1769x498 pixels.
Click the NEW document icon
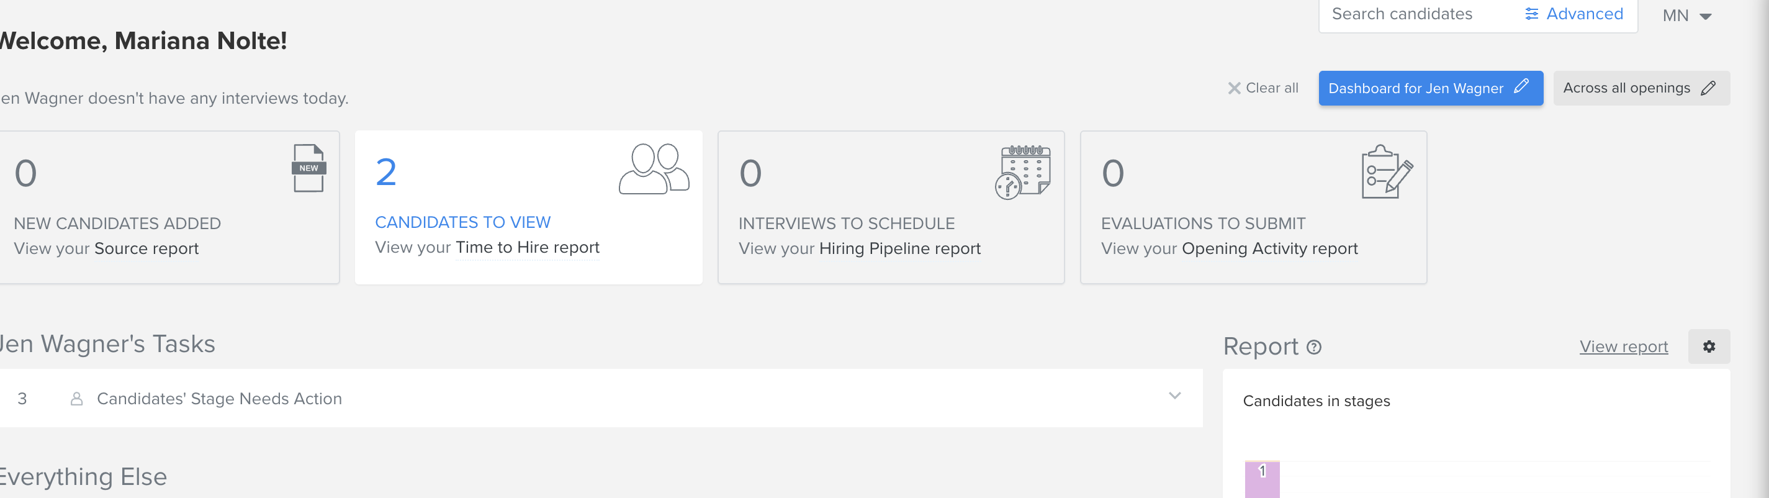tap(309, 168)
